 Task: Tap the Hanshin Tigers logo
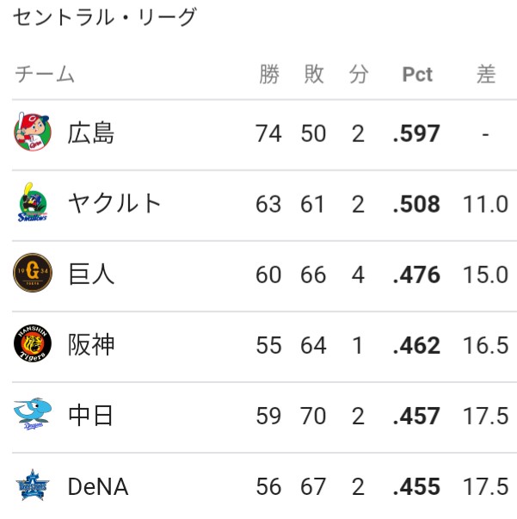33,343
